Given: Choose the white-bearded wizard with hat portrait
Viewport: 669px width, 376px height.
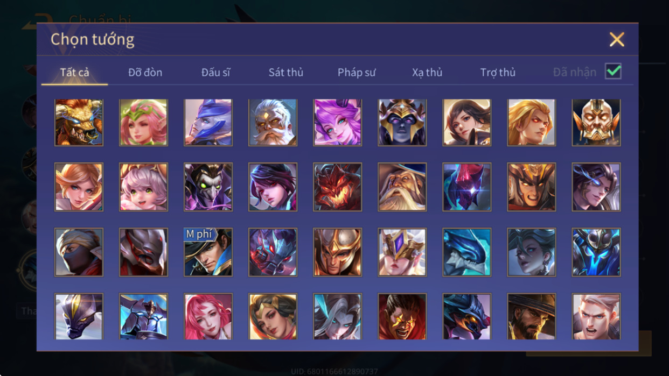Looking at the screenshot, I should 402,187.
